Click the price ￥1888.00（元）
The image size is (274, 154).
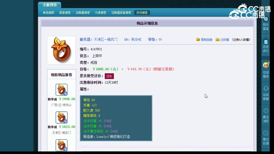(105, 69)
